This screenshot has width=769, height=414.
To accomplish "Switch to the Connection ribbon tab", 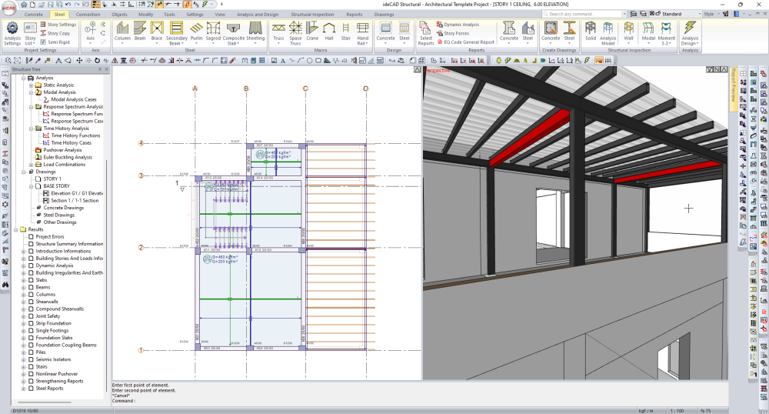I will click(x=88, y=14).
